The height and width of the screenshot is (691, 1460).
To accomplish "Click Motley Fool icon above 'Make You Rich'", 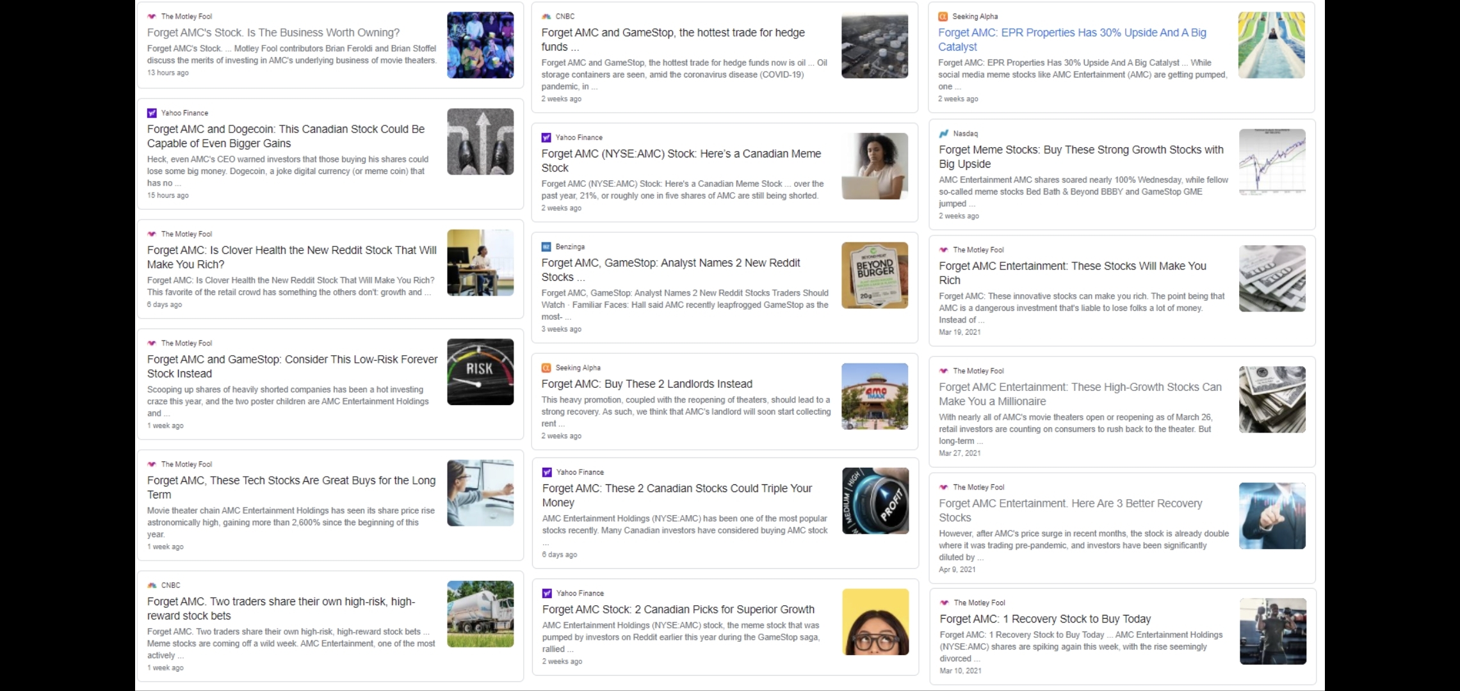I will [943, 250].
